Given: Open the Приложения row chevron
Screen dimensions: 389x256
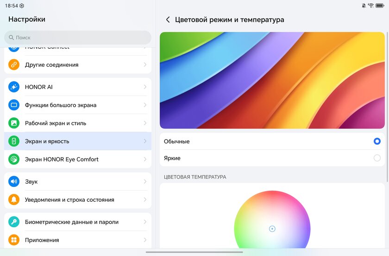Looking at the screenshot, I should (x=145, y=240).
